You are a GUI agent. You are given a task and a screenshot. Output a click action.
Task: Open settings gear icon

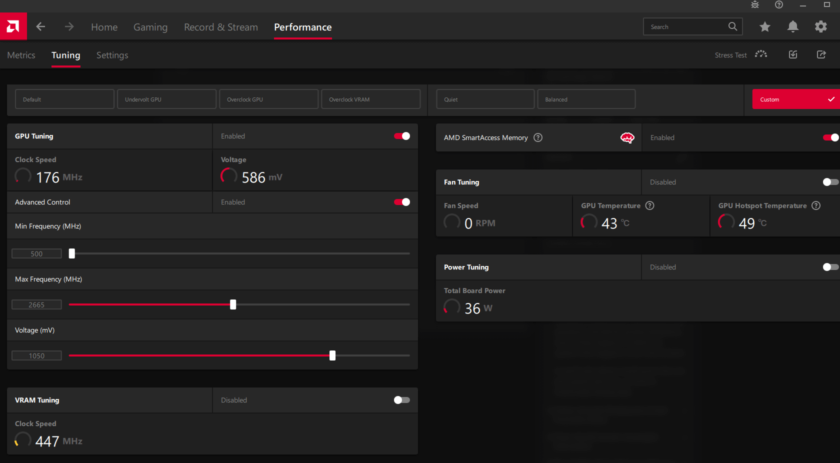(820, 26)
